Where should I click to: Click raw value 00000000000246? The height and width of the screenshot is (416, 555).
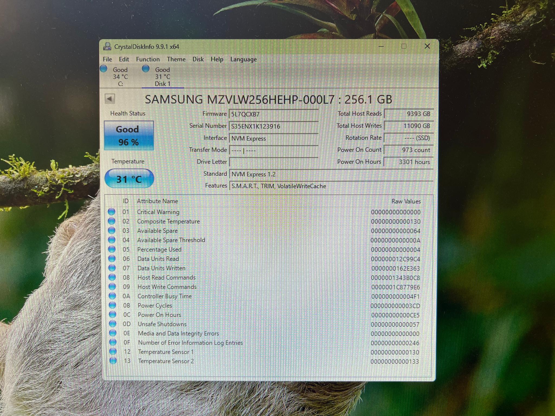[x=395, y=343]
